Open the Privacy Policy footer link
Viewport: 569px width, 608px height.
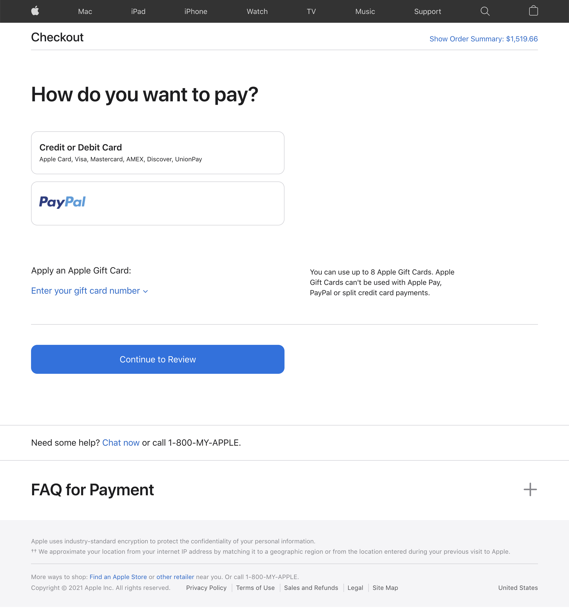click(206, 588)
